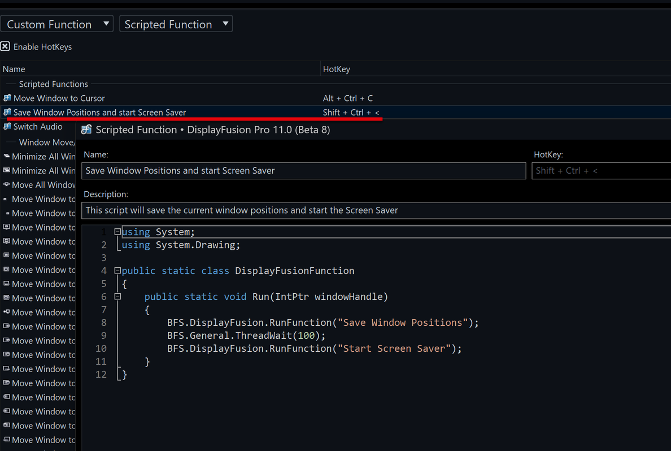Open the Custom Function dropdown

56,24
